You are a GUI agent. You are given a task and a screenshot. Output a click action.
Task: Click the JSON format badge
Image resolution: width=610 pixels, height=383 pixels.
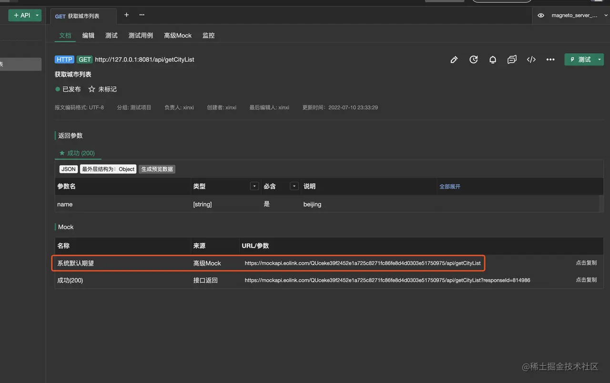click(x=69, y=169)
